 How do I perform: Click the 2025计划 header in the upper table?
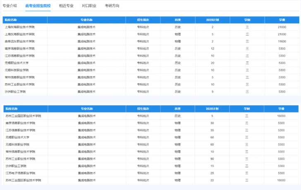coord(213,20)
